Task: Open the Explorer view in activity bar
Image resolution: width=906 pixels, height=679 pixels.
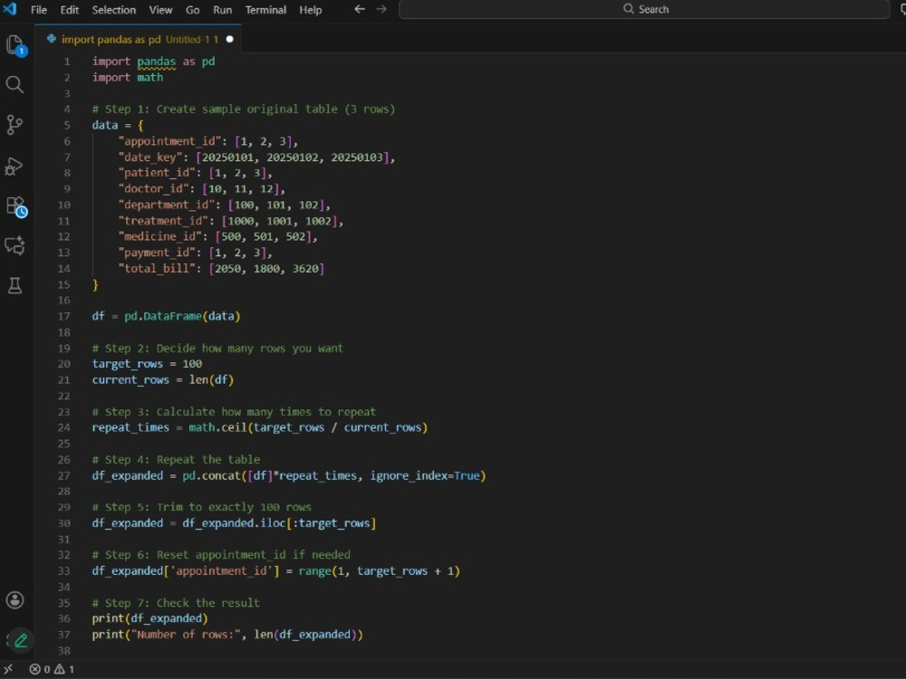Action: (15, 45)
